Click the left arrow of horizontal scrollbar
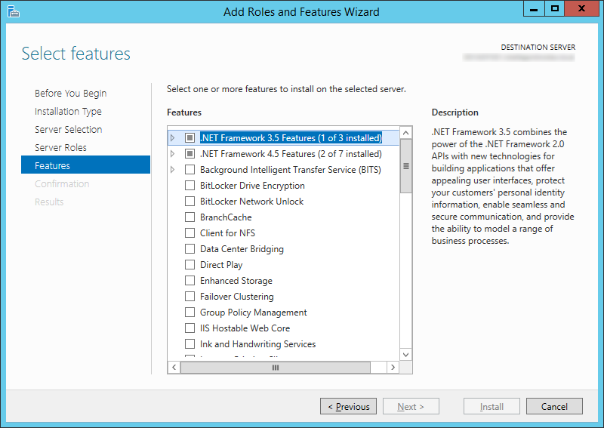This screenshot has height=428, width=604. (x=174, y=367)
